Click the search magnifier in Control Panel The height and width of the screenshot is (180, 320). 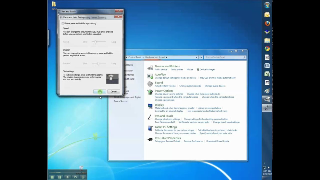click(x=244, y=57)
